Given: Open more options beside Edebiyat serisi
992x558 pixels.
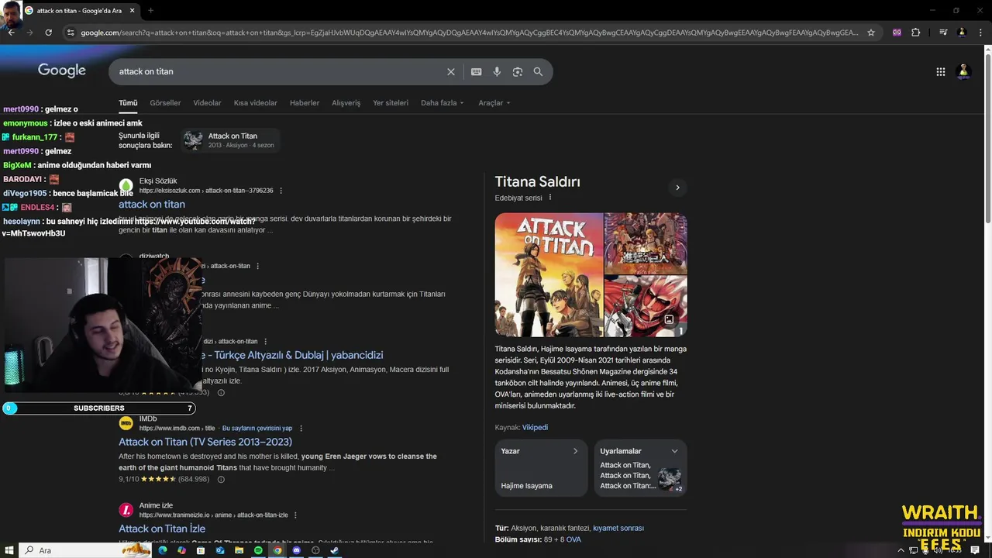Looking at the screenshot, I should pyautogui.click(x=550, y=198).
